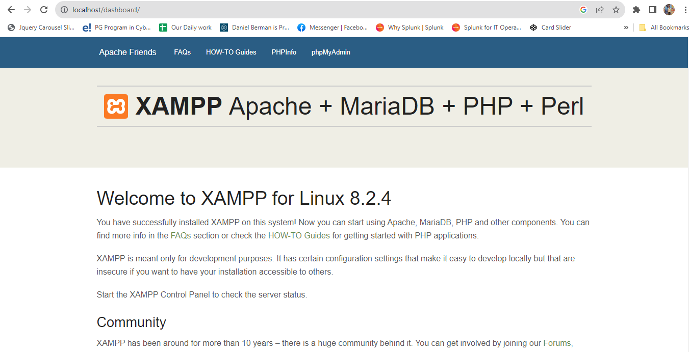This screenshot has width=689, height=352.
Task: Click the XAMPP orange logo icon
Action: [116, 106]
